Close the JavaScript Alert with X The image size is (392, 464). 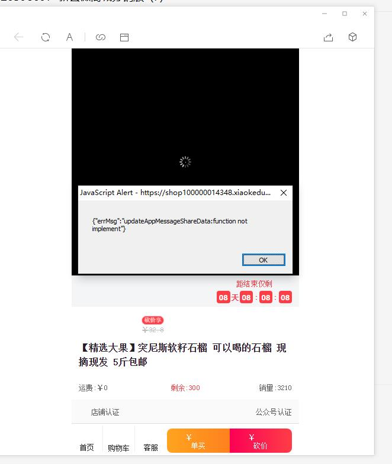284,193
